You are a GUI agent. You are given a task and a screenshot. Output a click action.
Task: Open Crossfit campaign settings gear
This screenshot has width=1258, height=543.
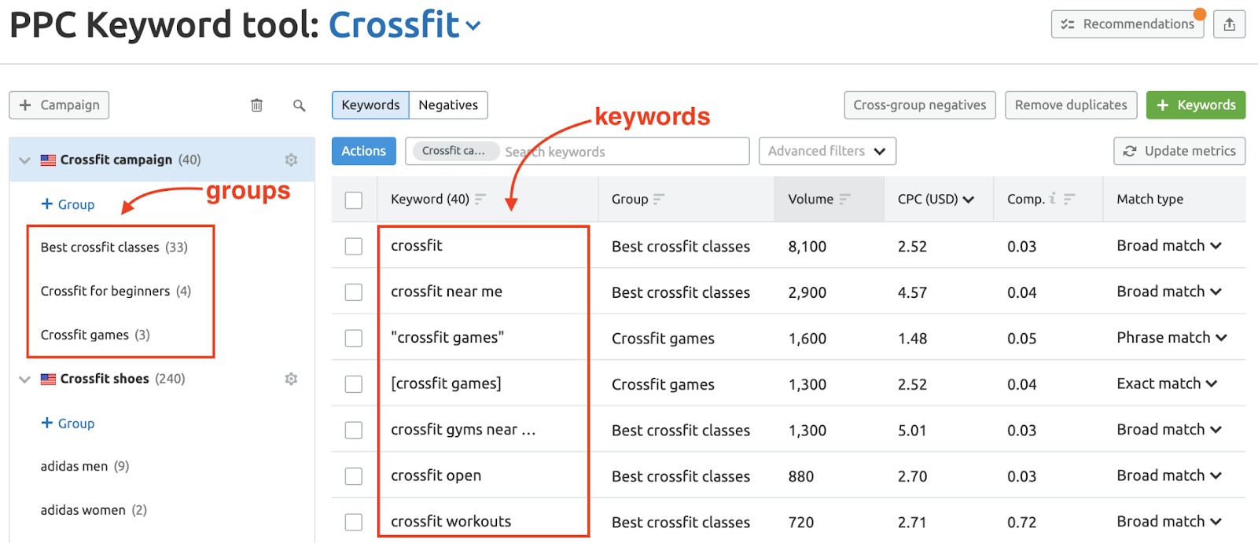(x=291, y=160)
